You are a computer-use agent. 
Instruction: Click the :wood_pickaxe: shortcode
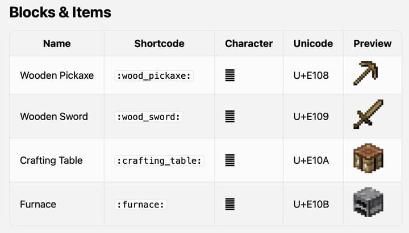(155, 75)
